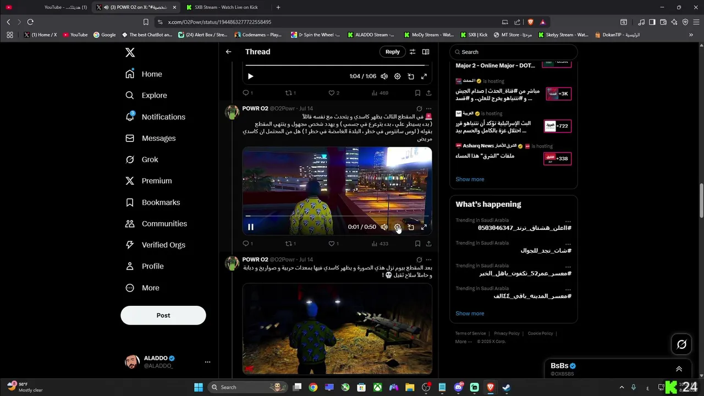Share the post with 433 views
The image size is (704, 396).
[428, 244]
